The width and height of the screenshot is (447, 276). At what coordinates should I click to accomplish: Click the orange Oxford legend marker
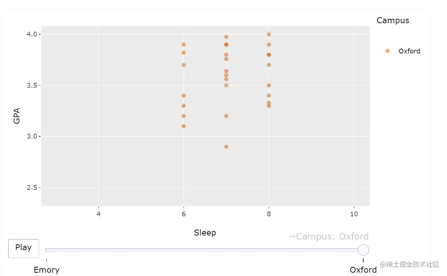pos(387,51)
